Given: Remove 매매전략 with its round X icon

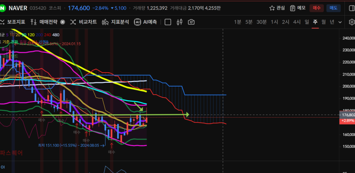Looking at the screenshot, I should [63, 22].
